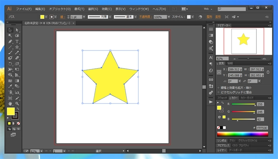The height and width of the screenshot is (159, 278).
Task: Open stroke color dropdown in control bar
Action: [56, 17]
